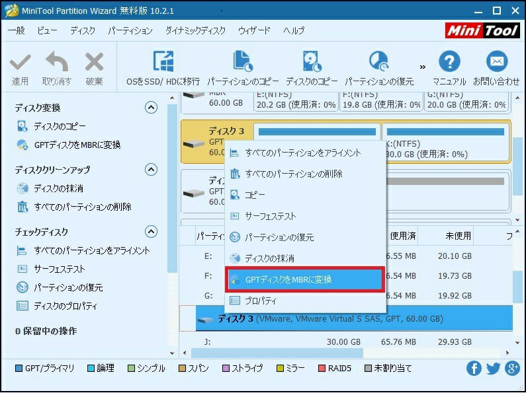This screenshot has width=526, height=393.
Task: Open the ディスク menu
Action: (83, 31)
